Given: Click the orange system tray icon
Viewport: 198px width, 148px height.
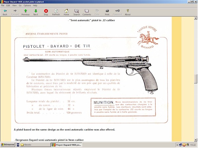Looking at the screenshot, I should pos(184,145).
